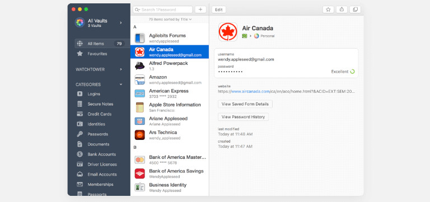Select Business Identity list item
The image size is (430, 202).
[170, 187]
